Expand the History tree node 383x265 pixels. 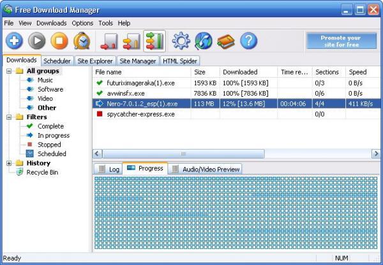9,163
